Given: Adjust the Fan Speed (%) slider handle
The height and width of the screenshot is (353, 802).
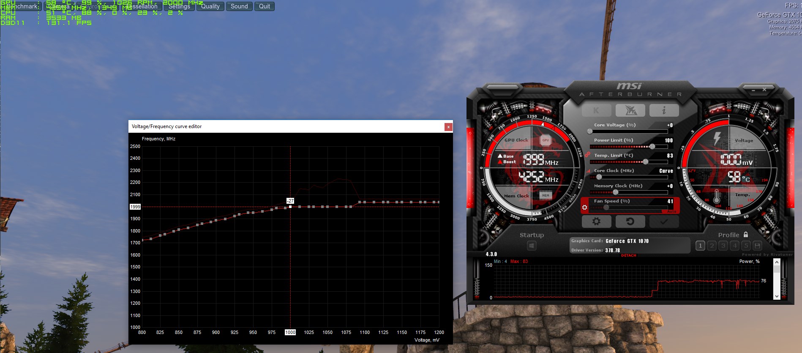Looking at the screenshot, I should coord(606,207).
